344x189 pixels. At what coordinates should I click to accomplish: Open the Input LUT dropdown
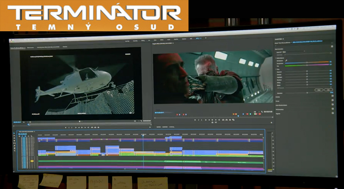[x=294, y=52]
